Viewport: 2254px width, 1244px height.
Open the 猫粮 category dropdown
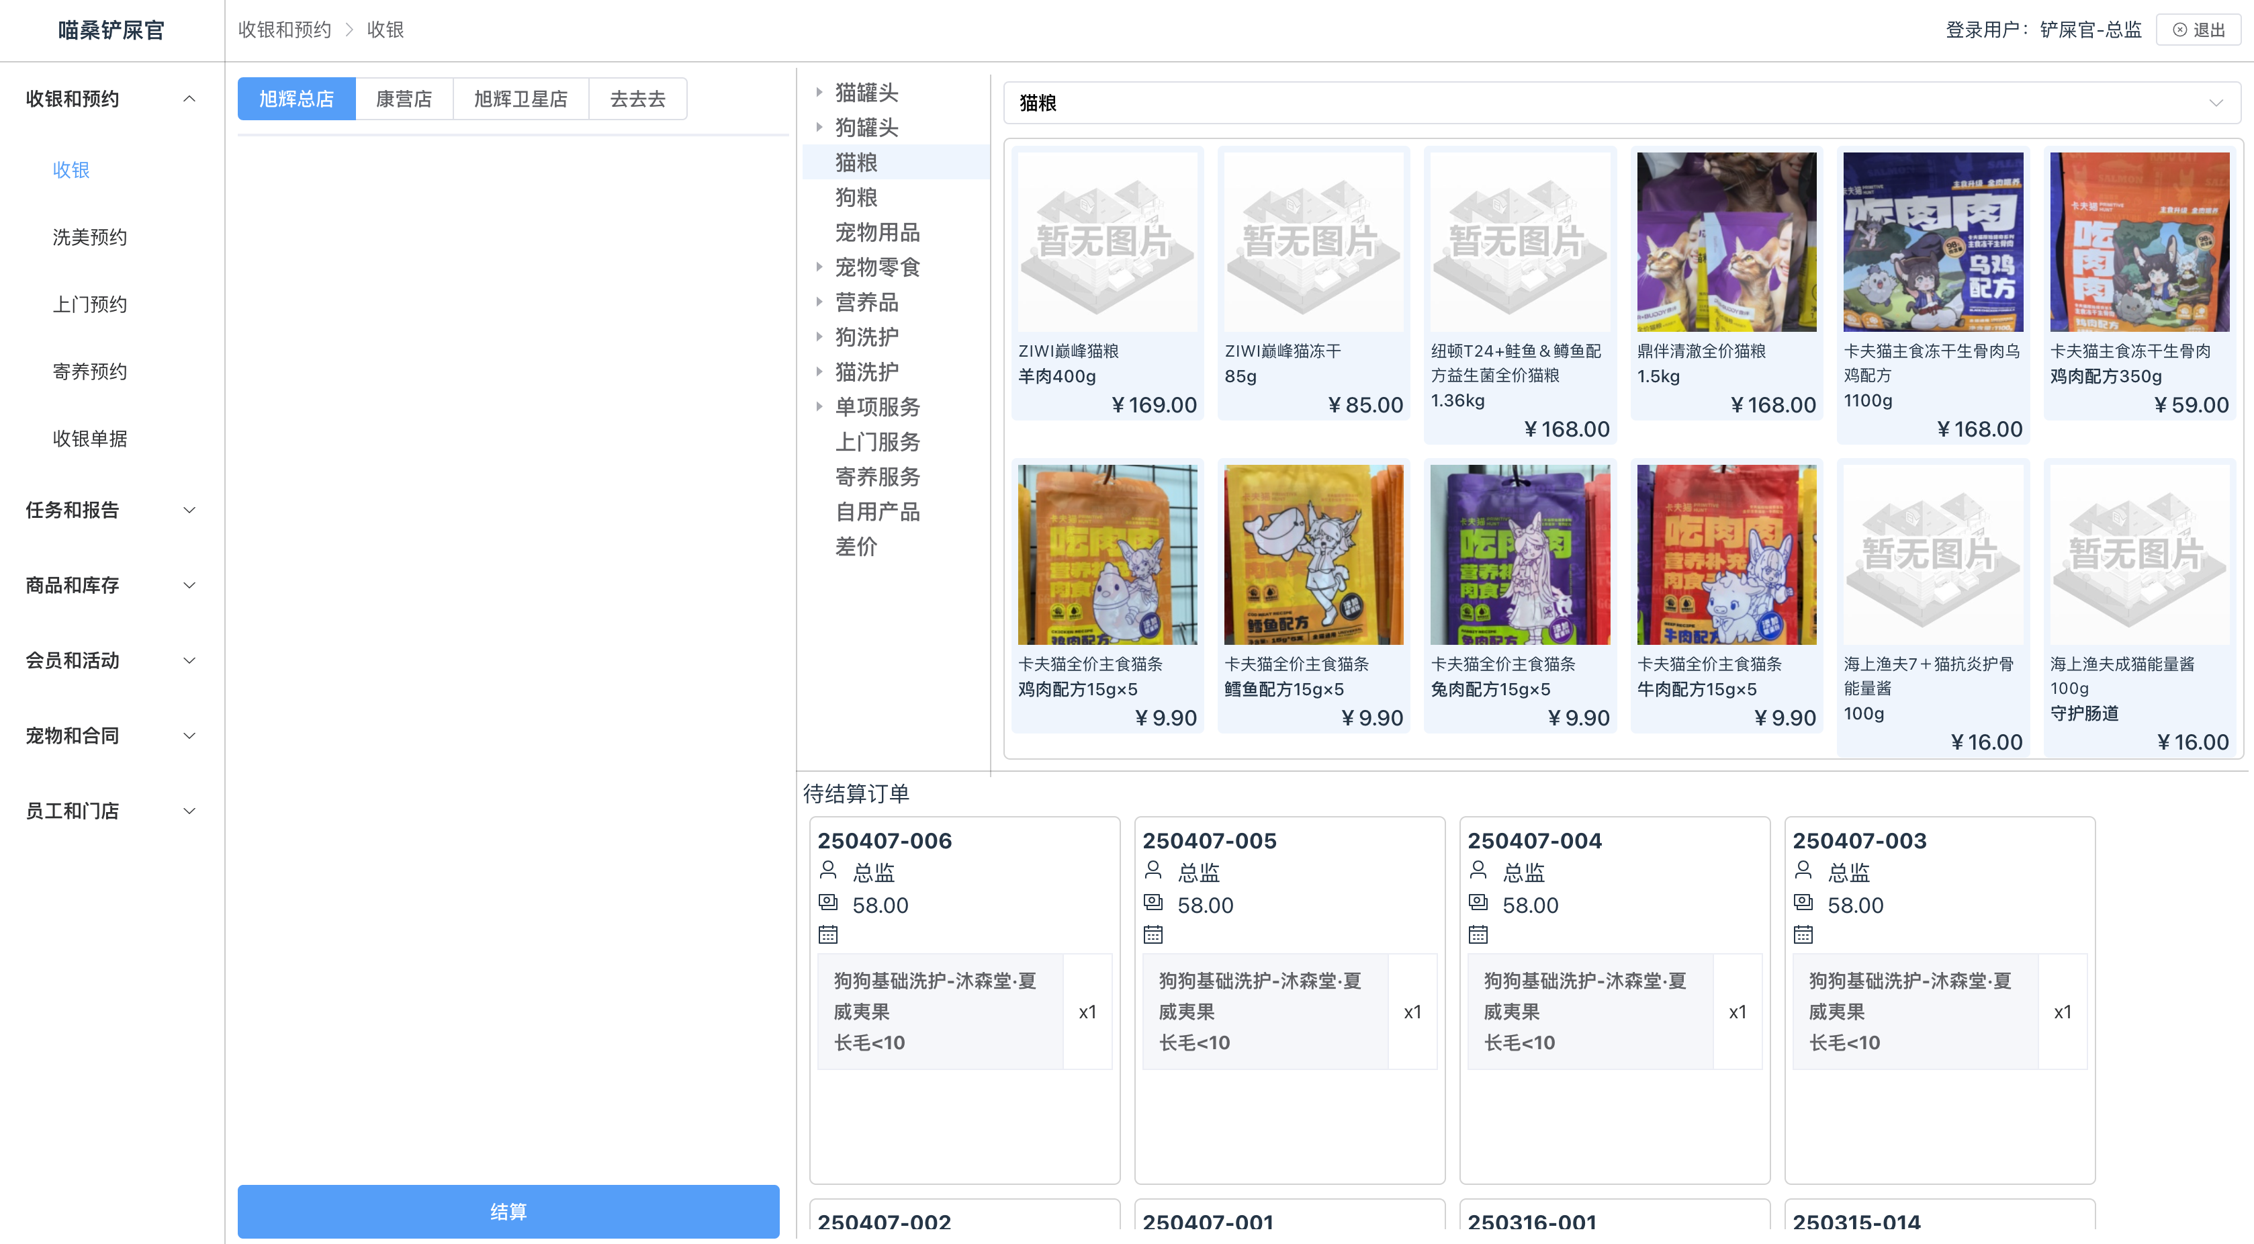[1621, 103]
